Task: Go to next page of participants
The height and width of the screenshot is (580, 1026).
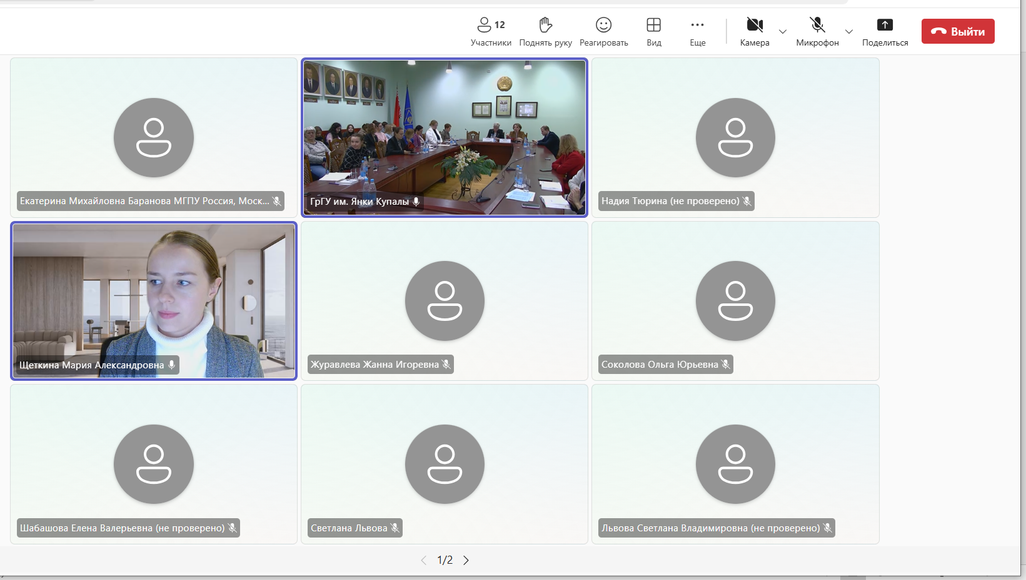Action: 466,560
